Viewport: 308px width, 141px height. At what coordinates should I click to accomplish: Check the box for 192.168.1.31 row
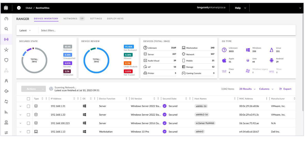(29, 106)
